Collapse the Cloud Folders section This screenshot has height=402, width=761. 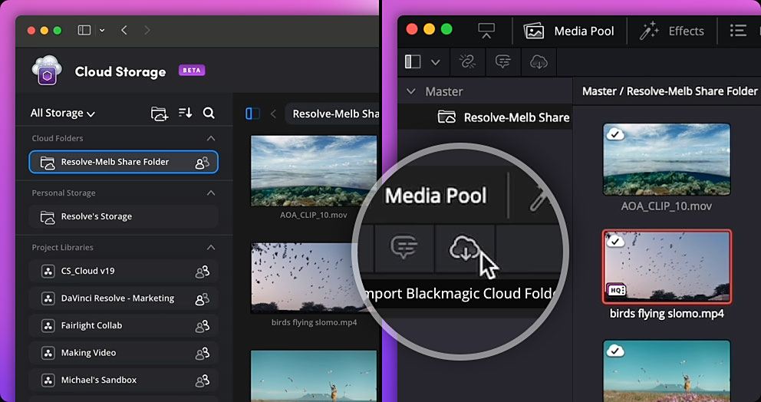[x=211, y=138]
